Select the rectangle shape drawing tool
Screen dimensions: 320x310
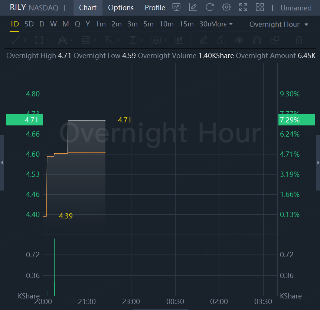39,40
